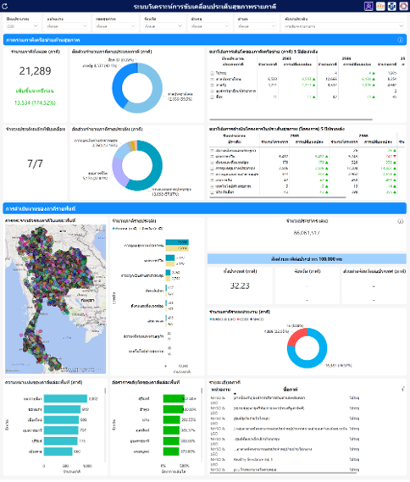The width and height of the screenshot is (410, 482).
Task: Open the orange logo icon in the header
Action: pyautogui.click(x=380, y=6)
